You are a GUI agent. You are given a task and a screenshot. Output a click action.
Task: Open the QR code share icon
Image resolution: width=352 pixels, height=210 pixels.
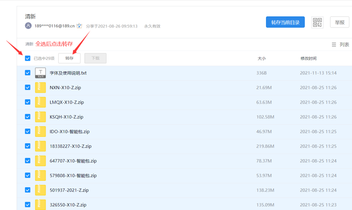317,22
